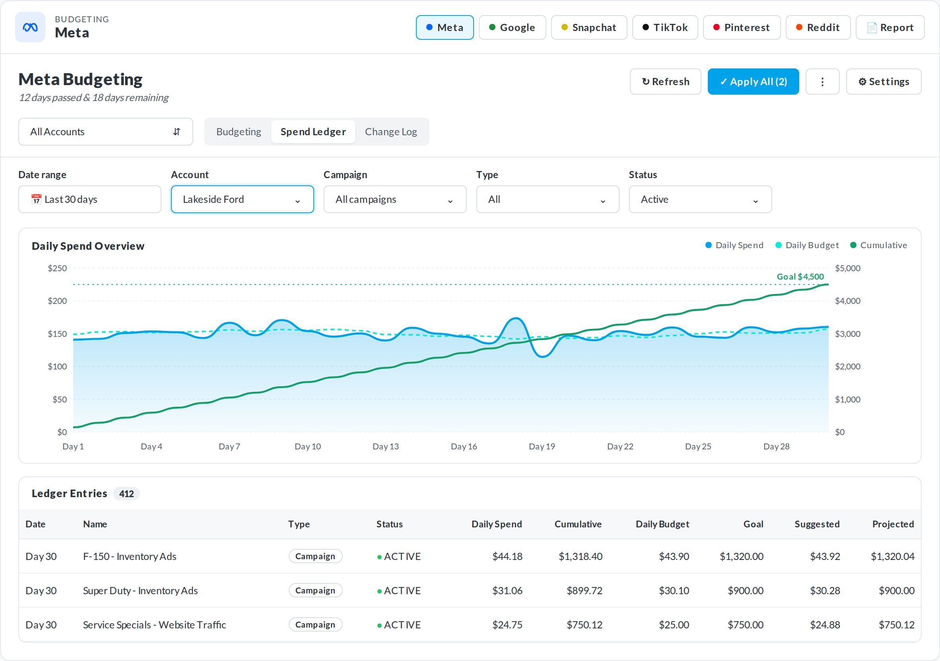Open Settings
Image resolution: width=940 pixels, height=661 pixels.
click(884, 82)
